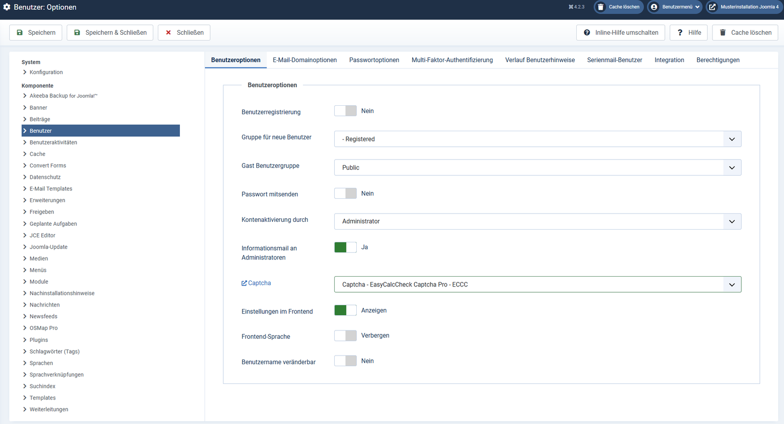784x424 pixels.
Task: Open the Benutzermenü user avatar icon
Action: point(654,7)
